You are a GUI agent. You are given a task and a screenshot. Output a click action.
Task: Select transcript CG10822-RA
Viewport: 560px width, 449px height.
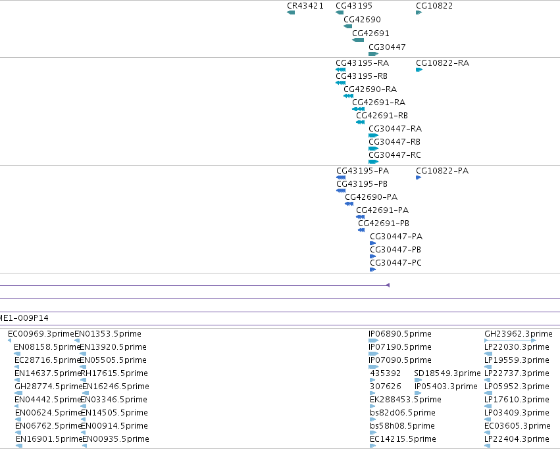point(419,70)
